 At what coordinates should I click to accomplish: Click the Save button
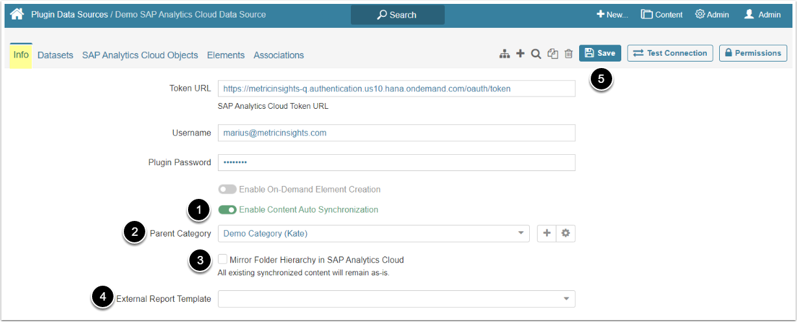point(600,53)
